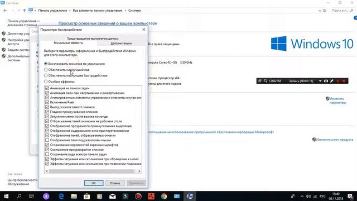The width and height of the screenshot is (357, 201).
Task: Stop recording with red square button
Action: [x=344, y=81]
